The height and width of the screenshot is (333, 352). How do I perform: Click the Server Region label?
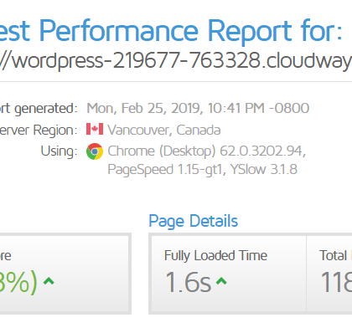(x=39, y=131)
